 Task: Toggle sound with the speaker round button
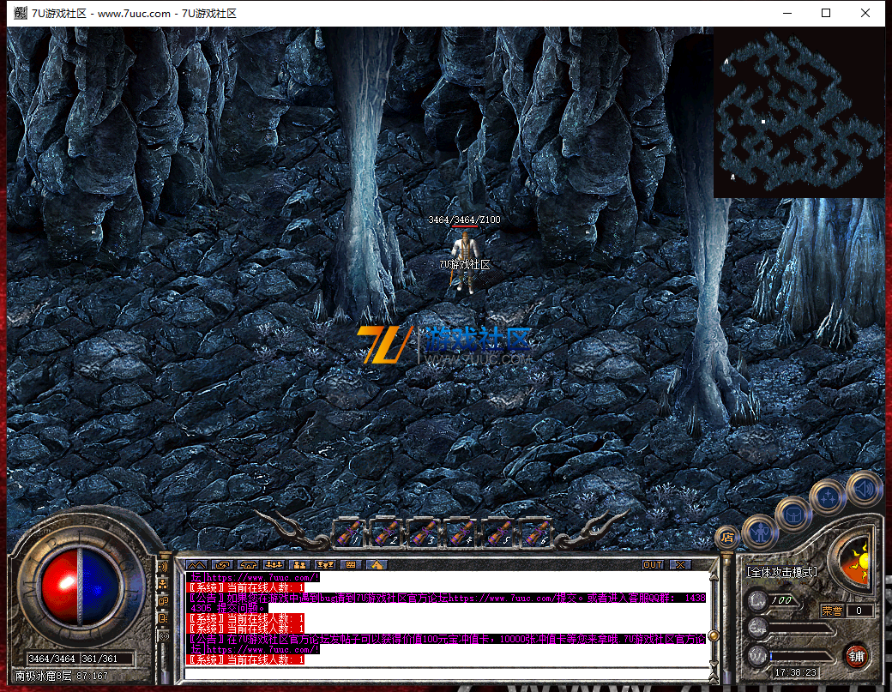pyautogui.click(x=865, y=489)
